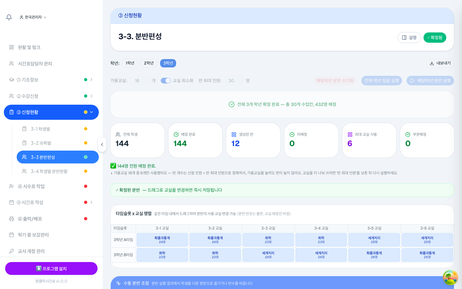Toggle the 교실 최소화 switch
The image size is (462, 289).
[x=166, y=81]
